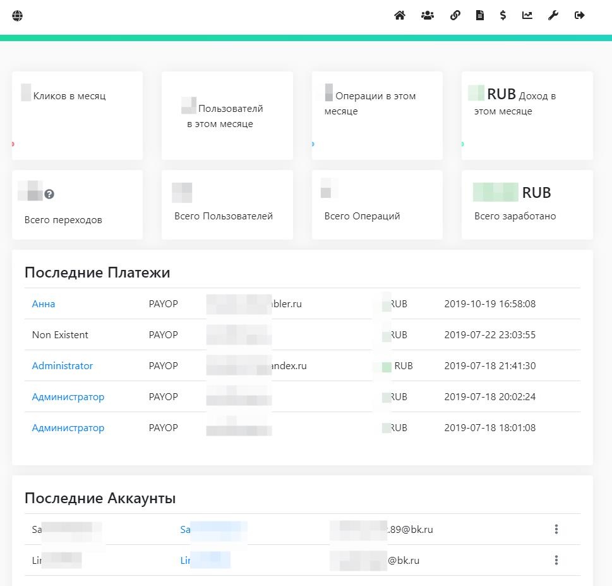The width and height of the screenshot is (612, 586).
Task: Select the Non Existent payer name
Action: pyautogui.click(x=60, y=335)
